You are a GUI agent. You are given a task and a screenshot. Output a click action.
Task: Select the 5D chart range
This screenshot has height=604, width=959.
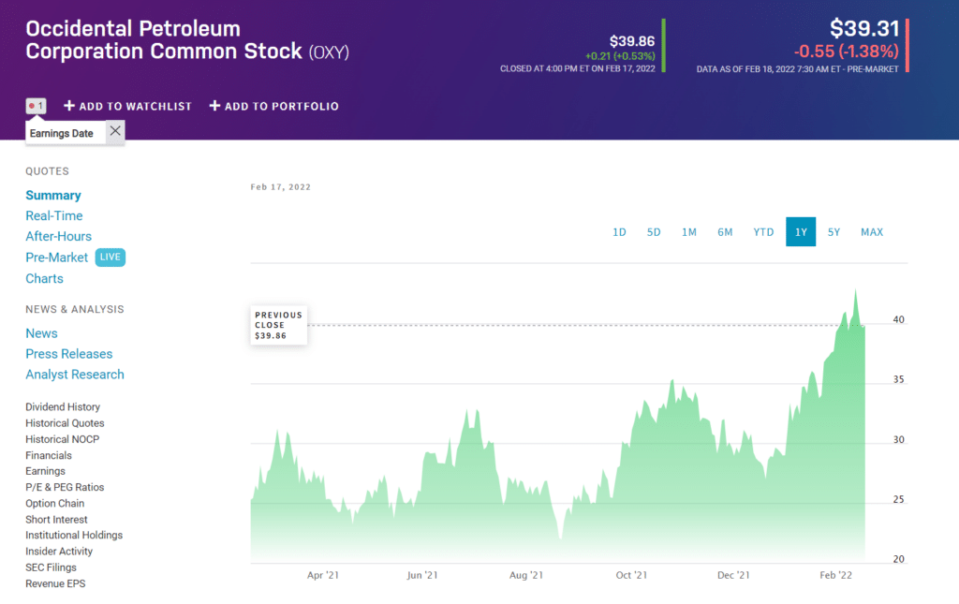[x=654, y=232]
